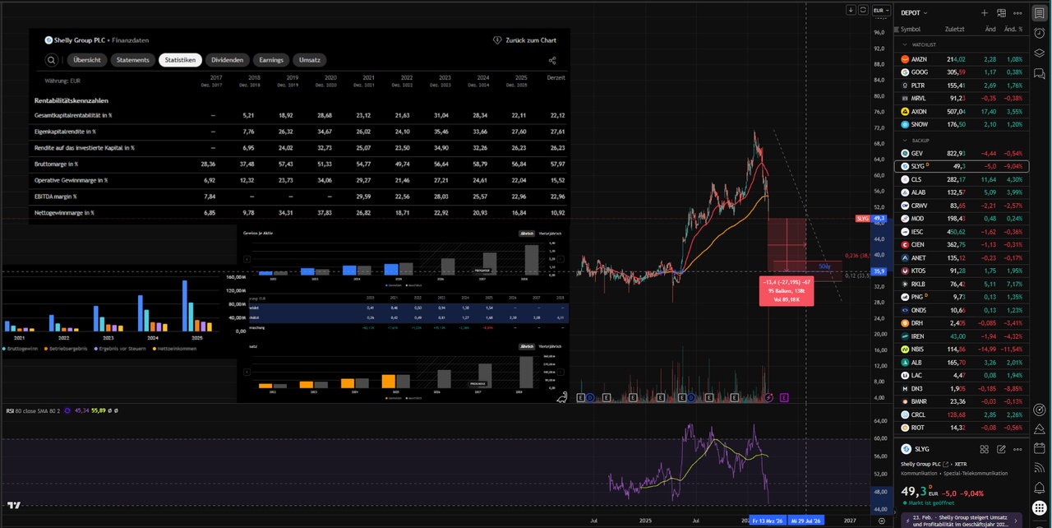
Task: Click the plus icon to add symbol
Action: pyautogui.click(x=985, y=12)
